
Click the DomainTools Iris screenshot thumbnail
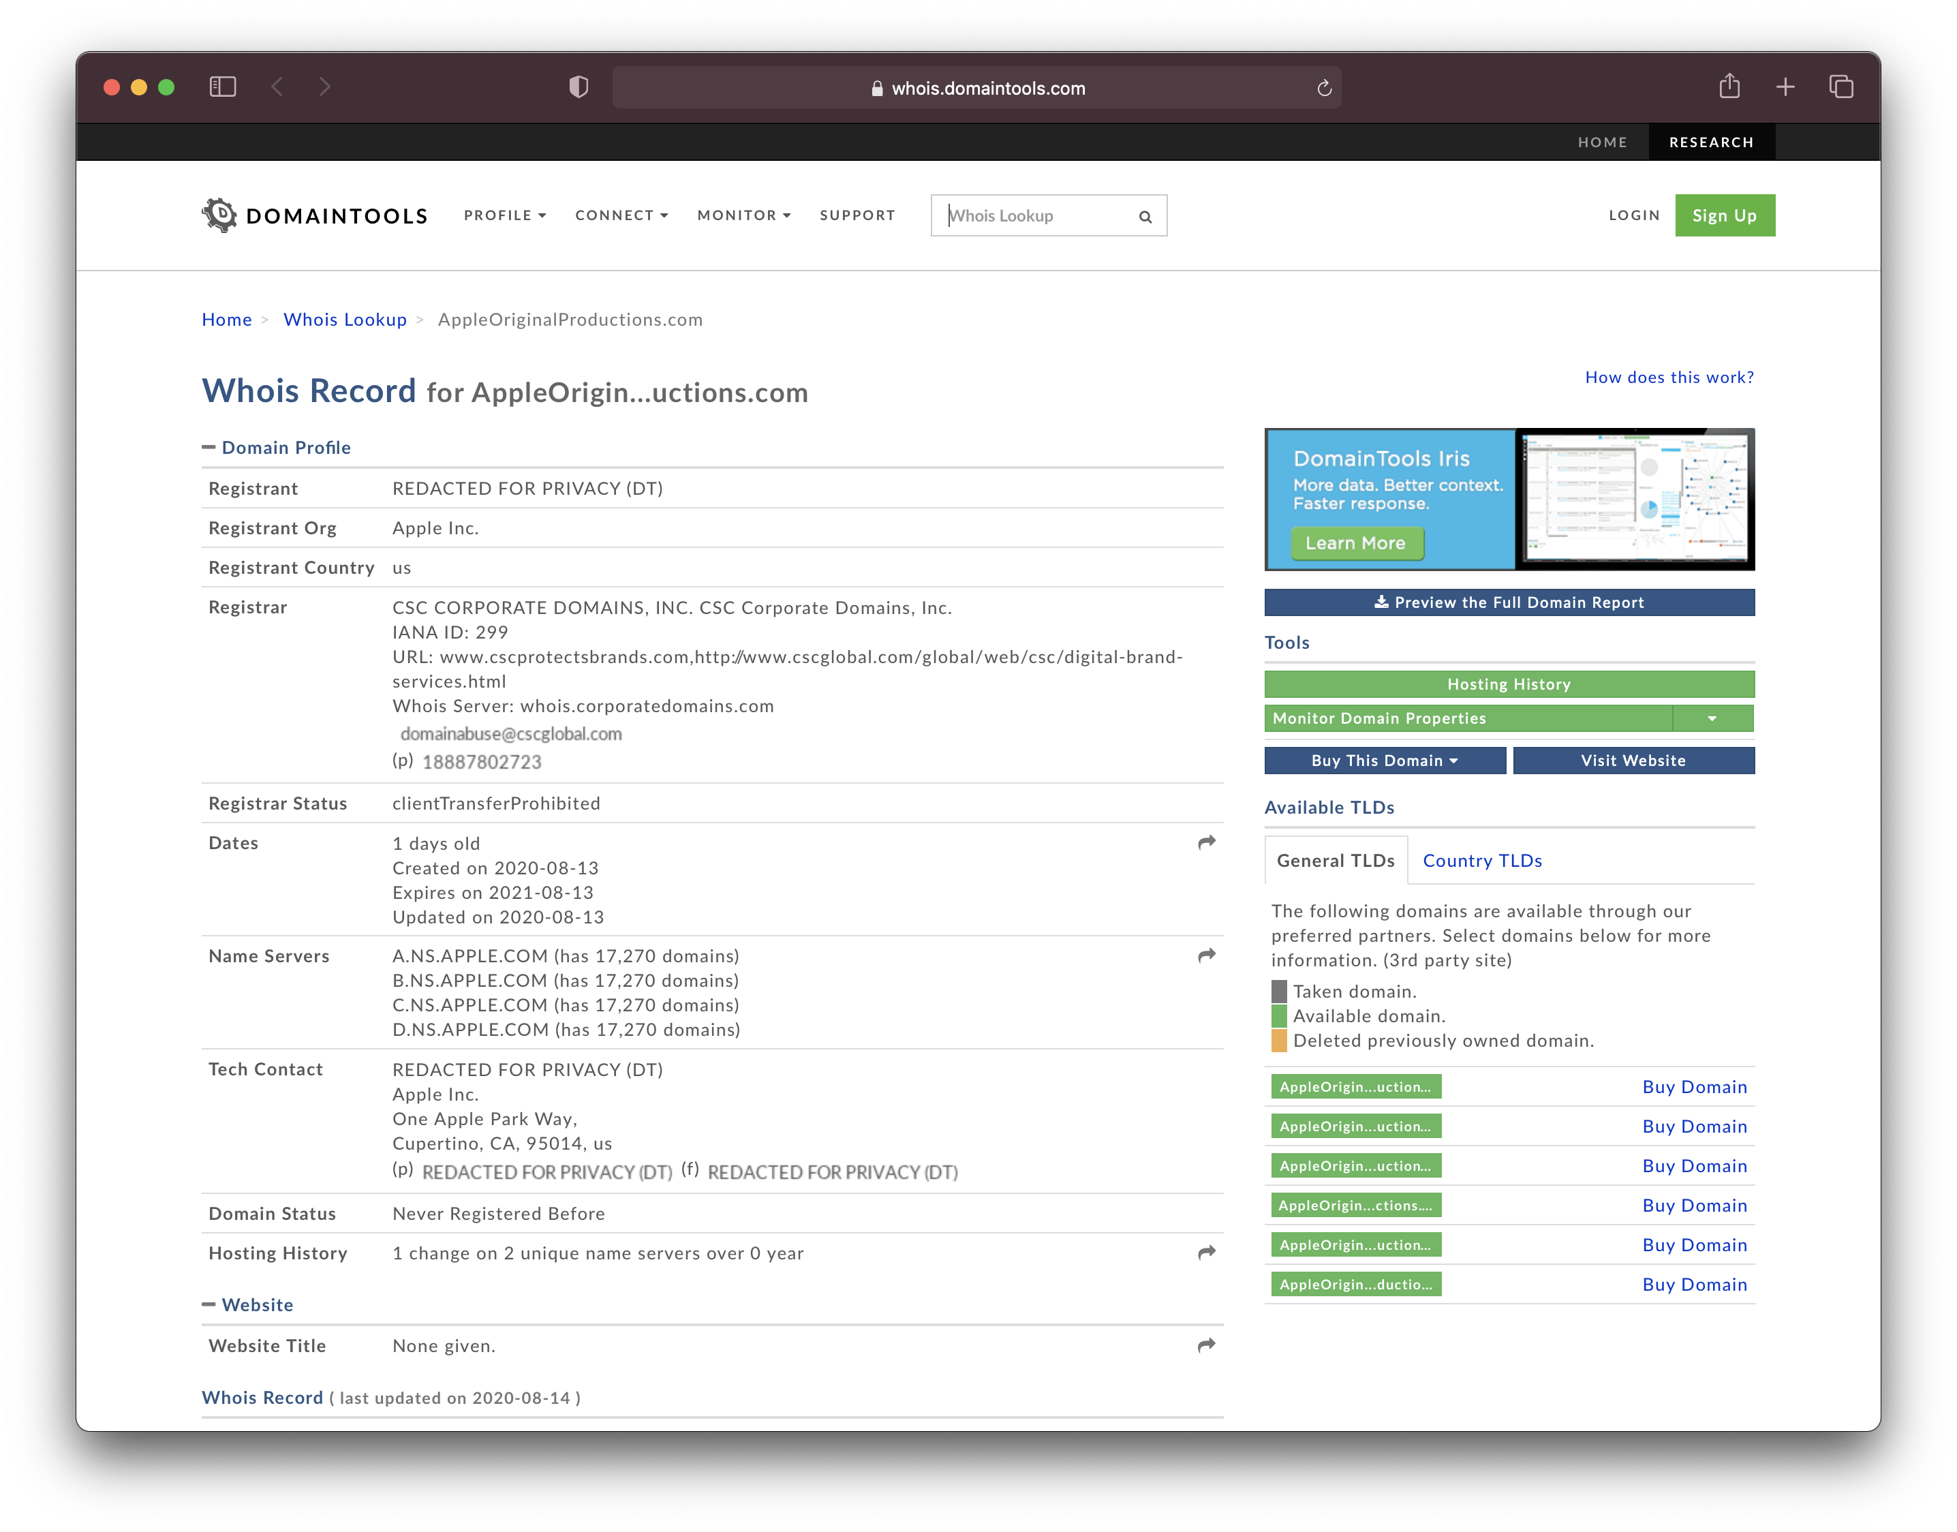point(1635,499)
